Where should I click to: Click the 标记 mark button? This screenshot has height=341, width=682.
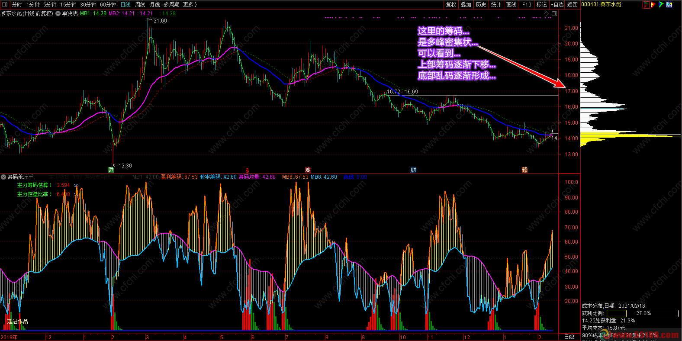542,5
